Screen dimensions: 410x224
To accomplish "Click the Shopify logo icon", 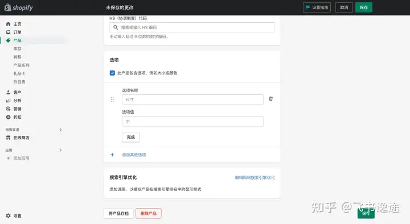I will [x=8, y=7].
